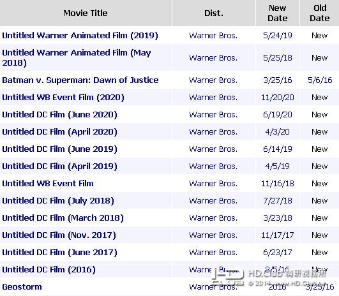Open Untitled DC Film (April 2019)
Screen dimensions: 339x296
point(59,166)
